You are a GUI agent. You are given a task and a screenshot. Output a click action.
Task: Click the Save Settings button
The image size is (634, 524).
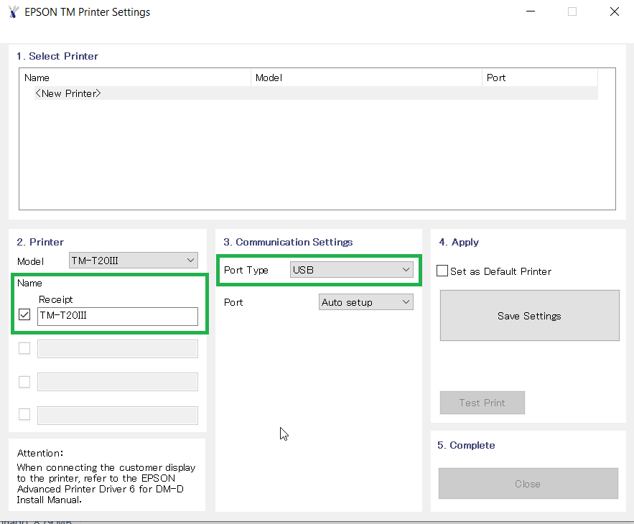(530, 315)
